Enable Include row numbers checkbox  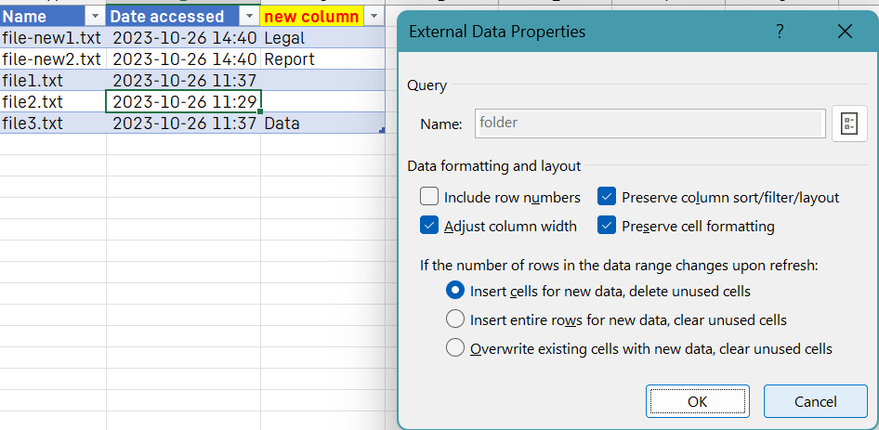[x=429, y=197]
